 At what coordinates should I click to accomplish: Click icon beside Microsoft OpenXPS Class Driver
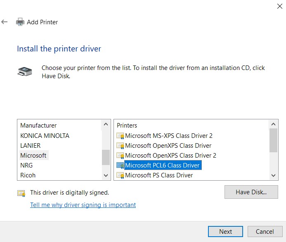pos(120,146)
